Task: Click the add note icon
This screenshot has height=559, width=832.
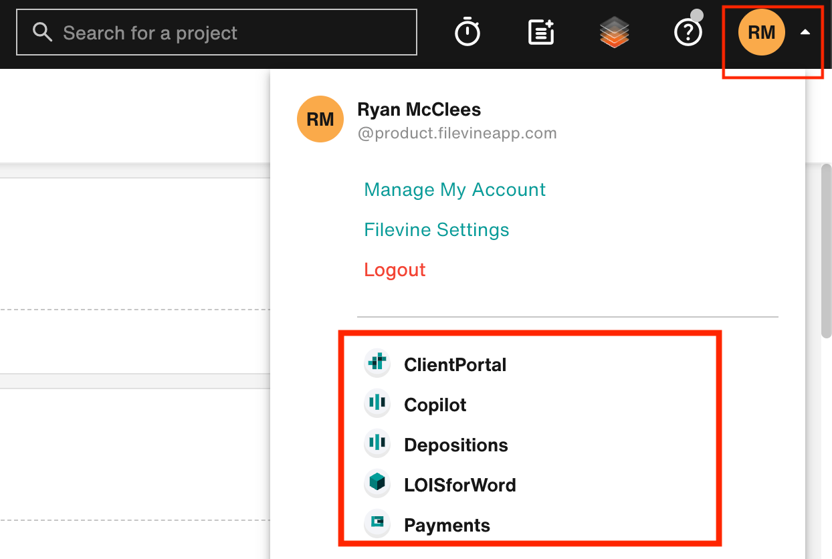Action: [x=541, y=32]
